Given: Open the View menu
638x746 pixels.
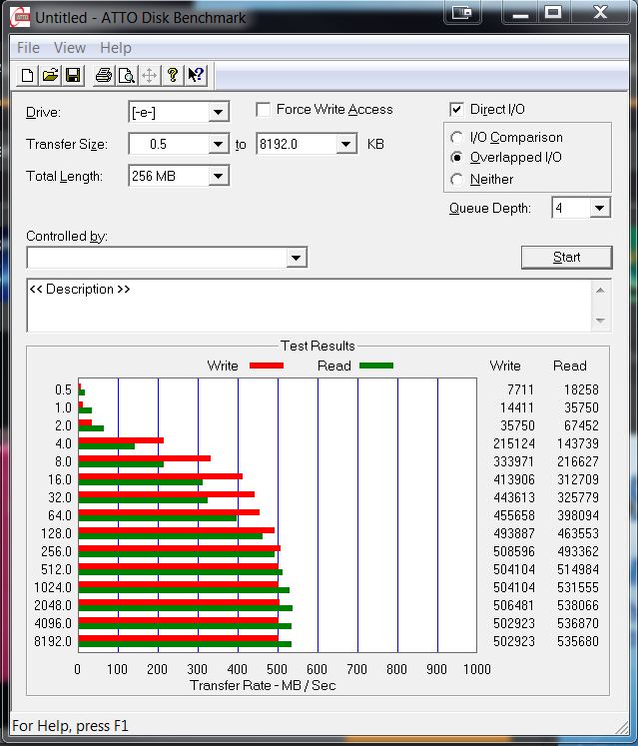Looking at the screenshot, I should point(70,48).
